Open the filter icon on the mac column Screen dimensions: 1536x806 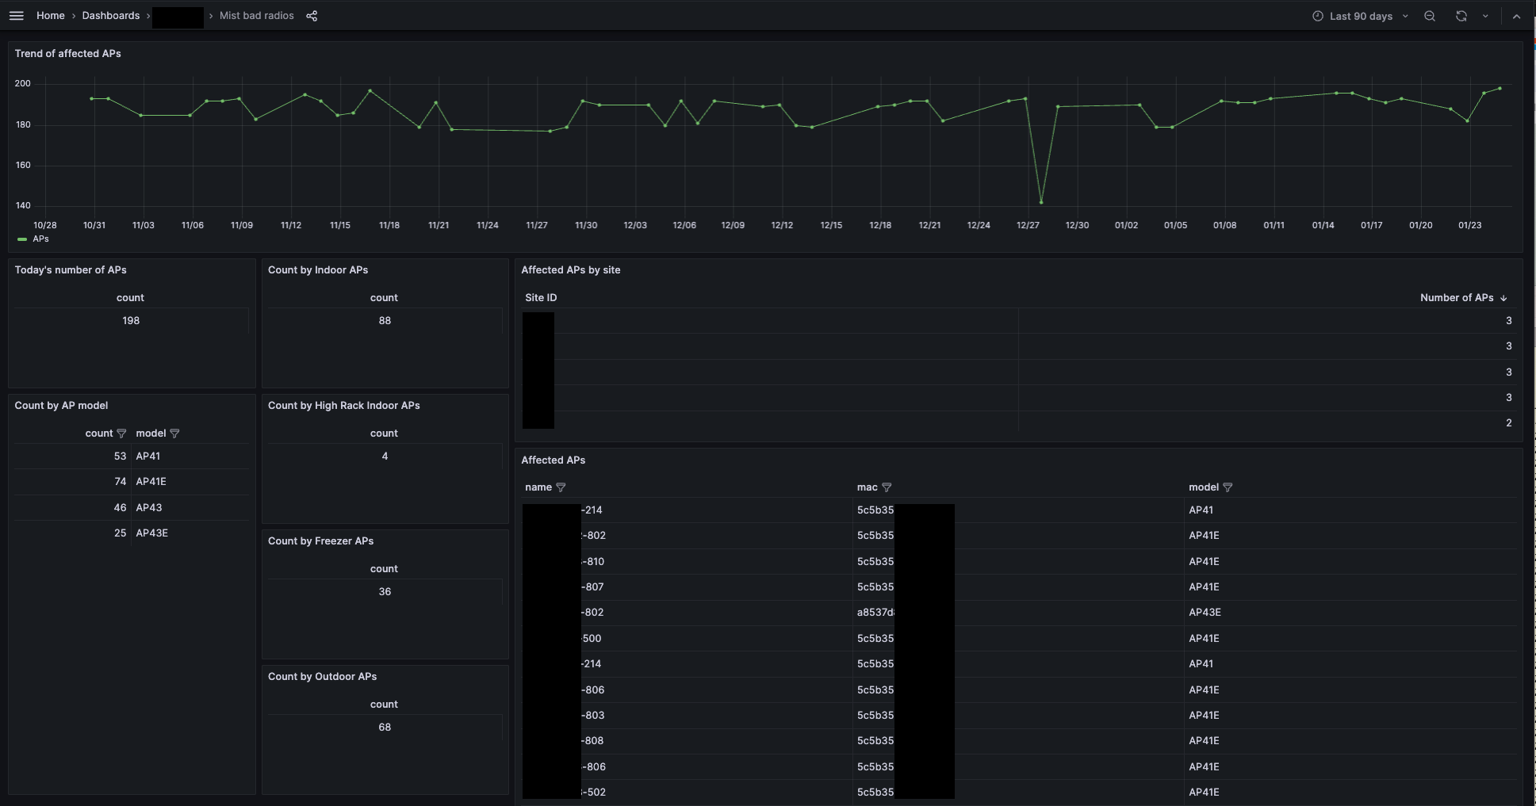pos(887,487)
